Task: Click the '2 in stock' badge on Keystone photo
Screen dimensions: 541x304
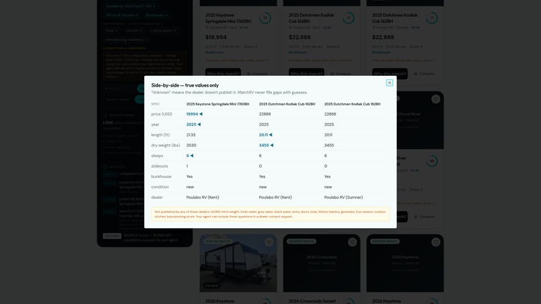Action: pyautogui.click(x=212, y=286)
